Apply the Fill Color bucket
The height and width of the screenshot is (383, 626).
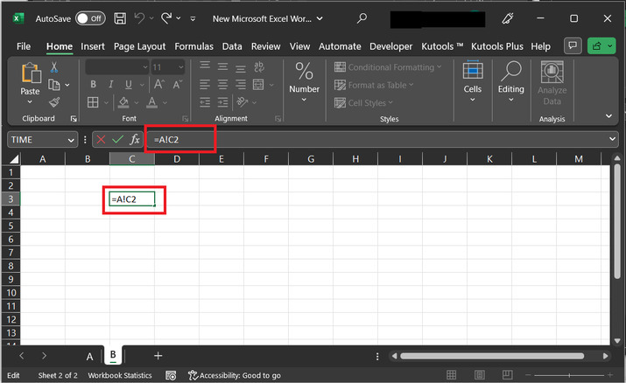tap(123, 102)
